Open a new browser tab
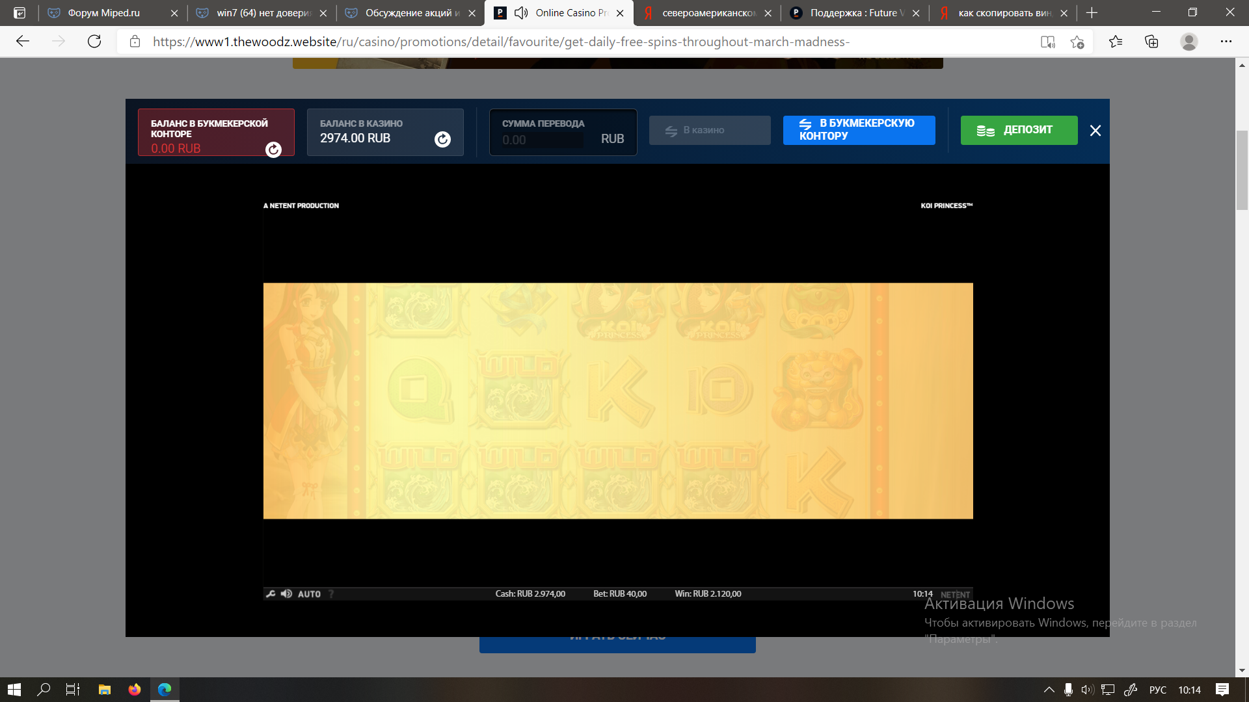The height and width of the screenshot is (702, 1249). coord(1092,13)
